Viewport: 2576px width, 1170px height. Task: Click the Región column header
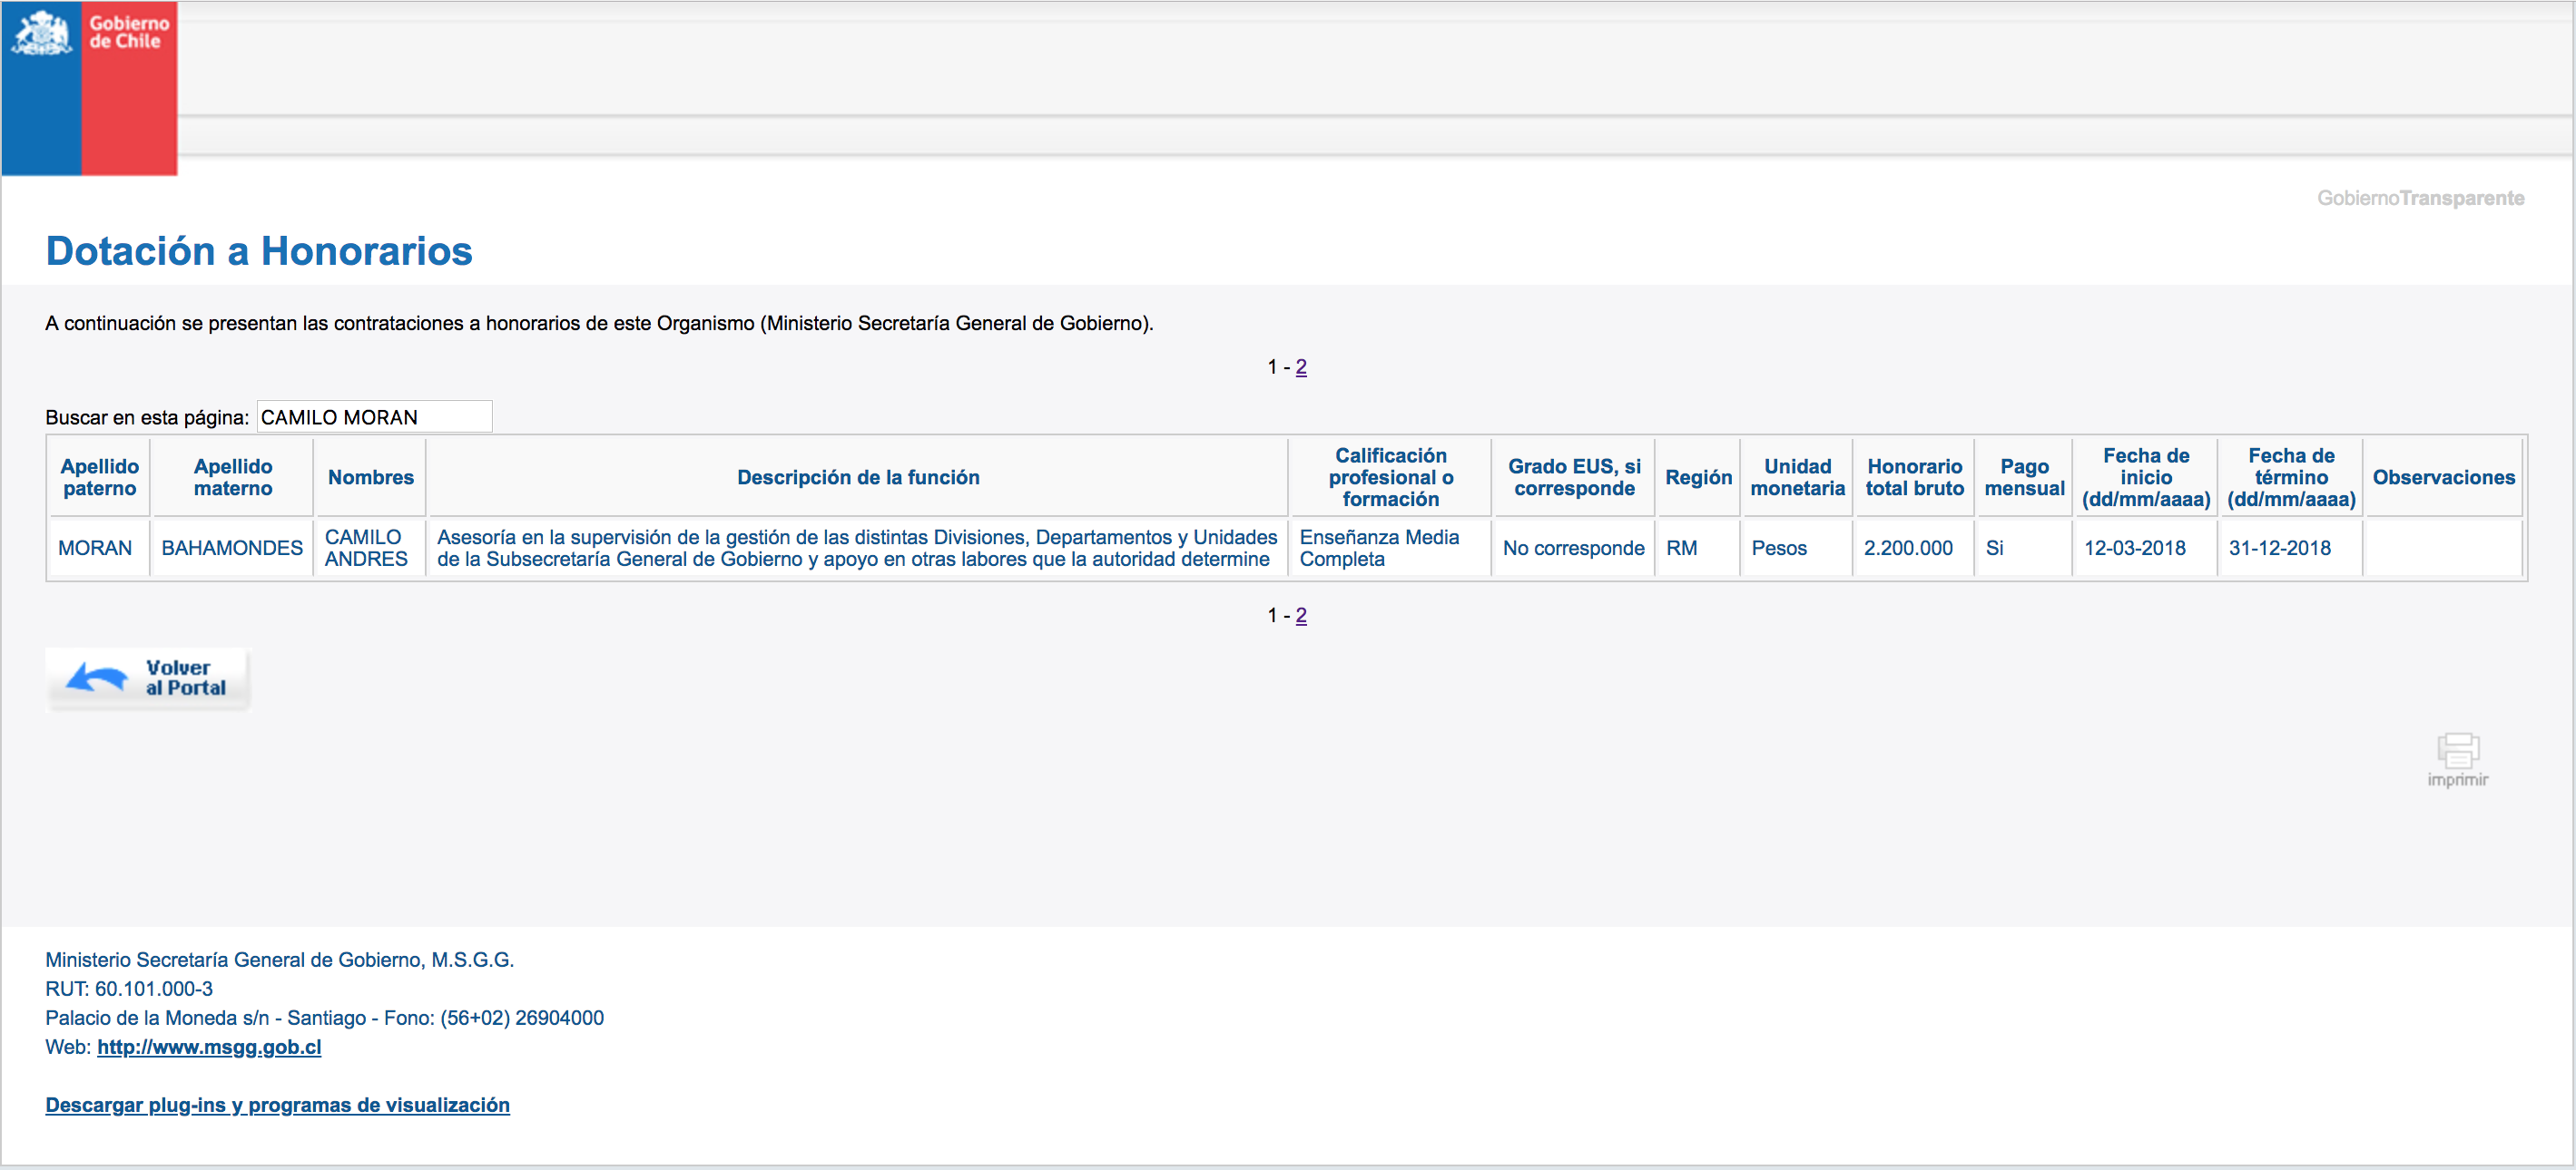coord(1698,478)
